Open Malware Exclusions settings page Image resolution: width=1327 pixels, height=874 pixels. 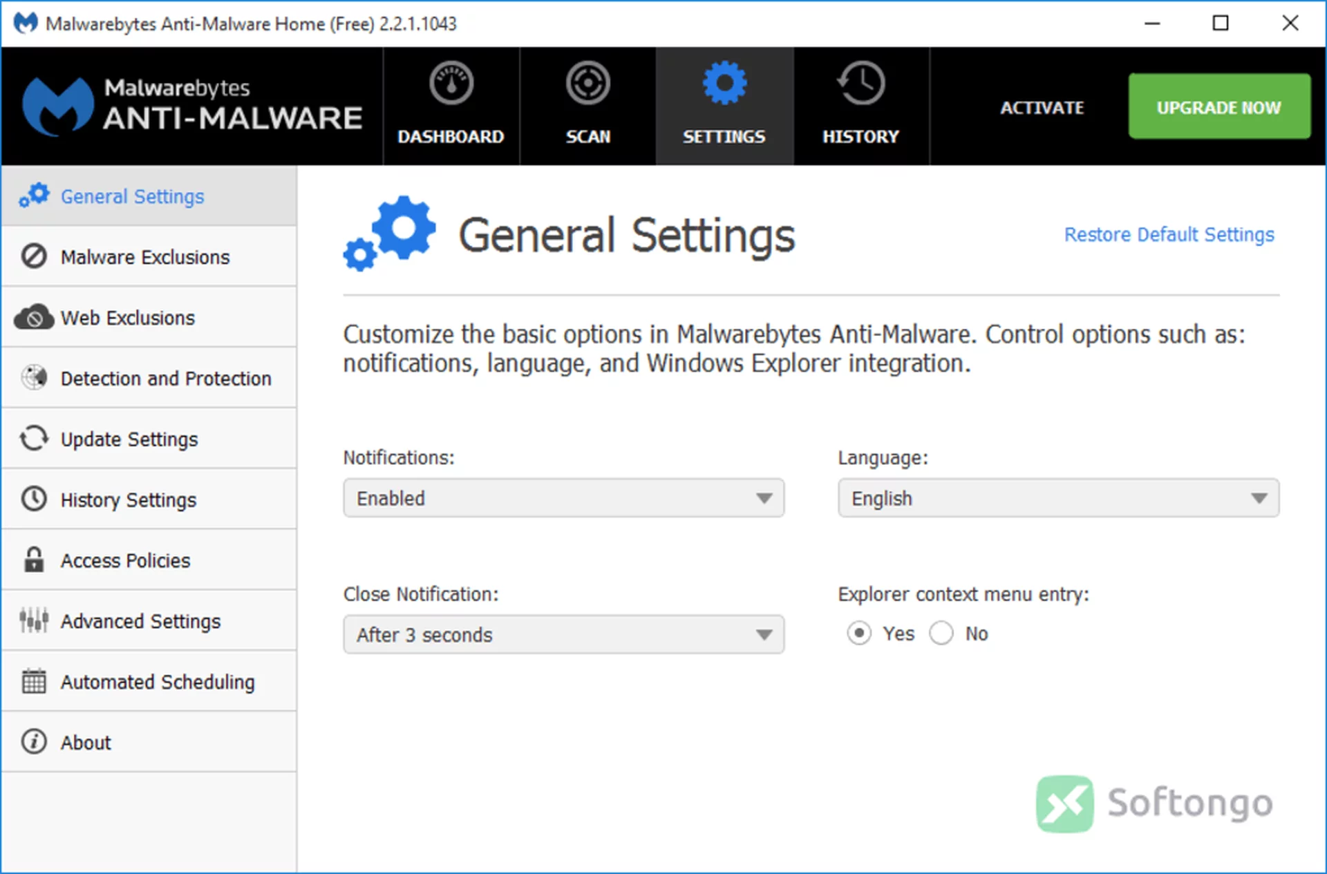[x=149, y=256]
